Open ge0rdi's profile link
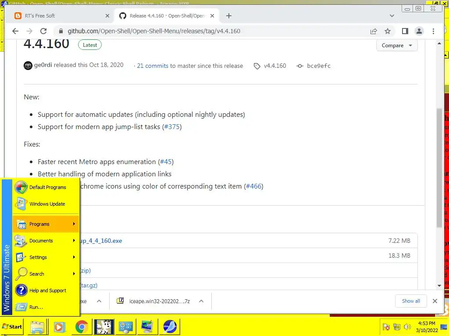Screen dimensions: 449x336 point(43,65)
